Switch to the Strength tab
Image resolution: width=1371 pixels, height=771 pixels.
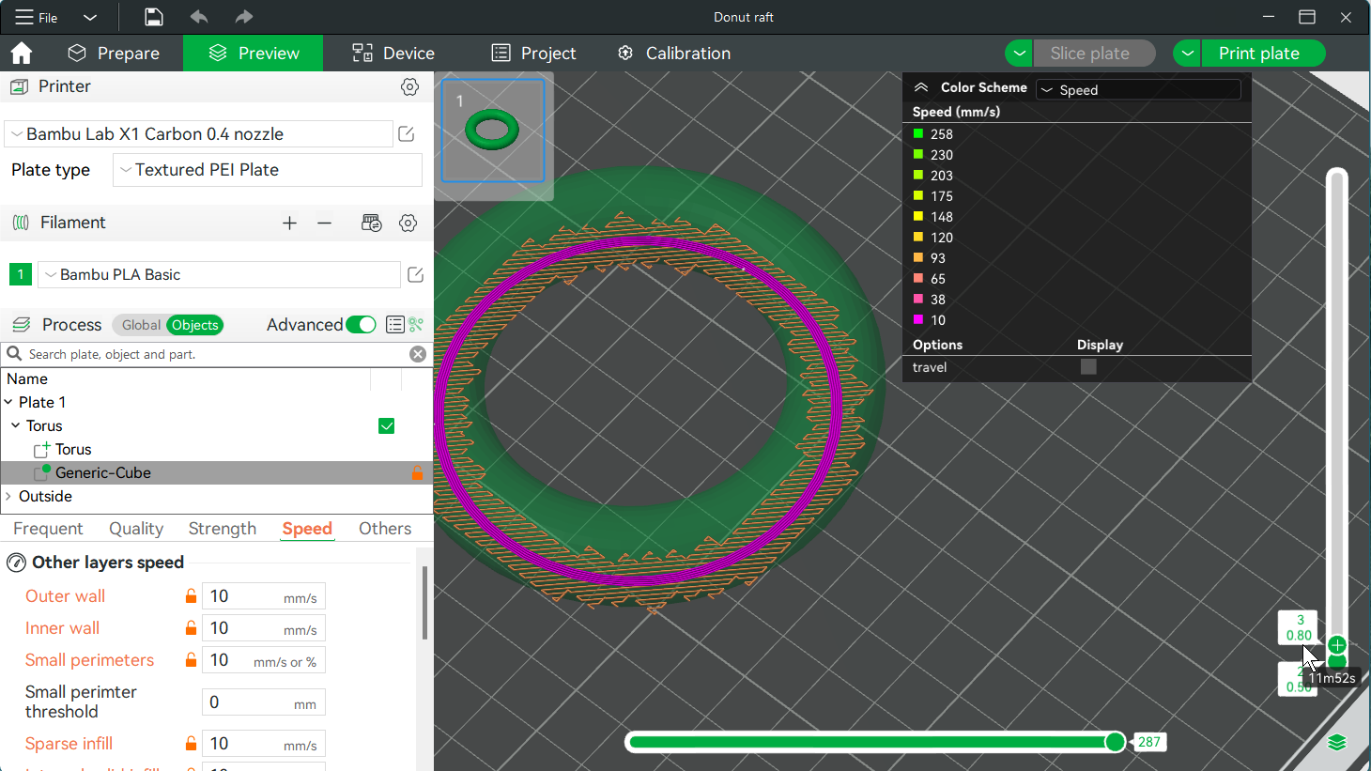coord(222,529)
